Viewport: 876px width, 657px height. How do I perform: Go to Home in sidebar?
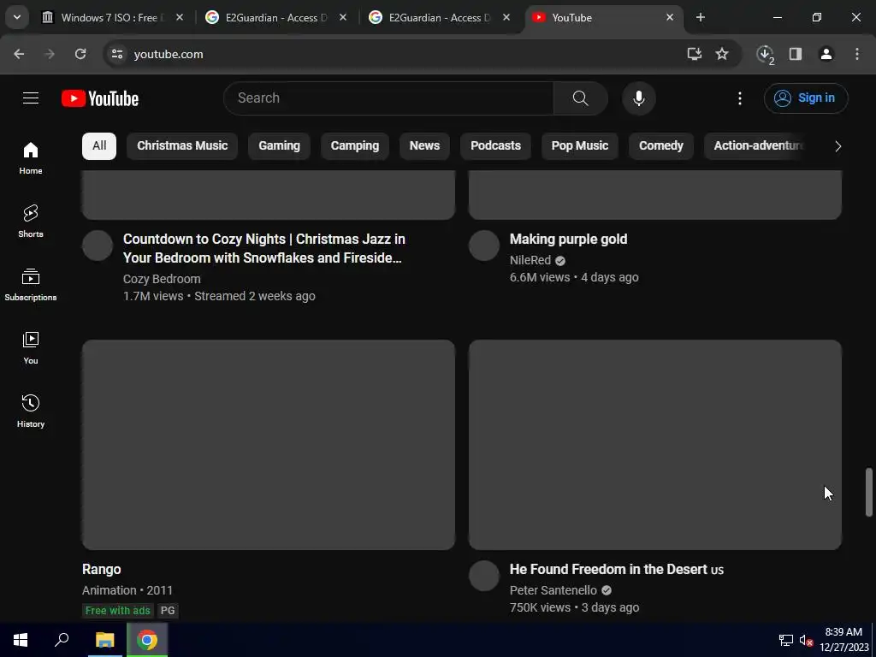point(31,158)
